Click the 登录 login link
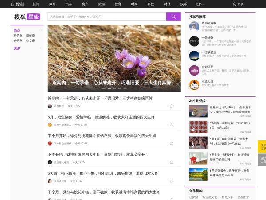Image resolution: width=266 pixels, height=200 pixels. (x=240, y=4)
